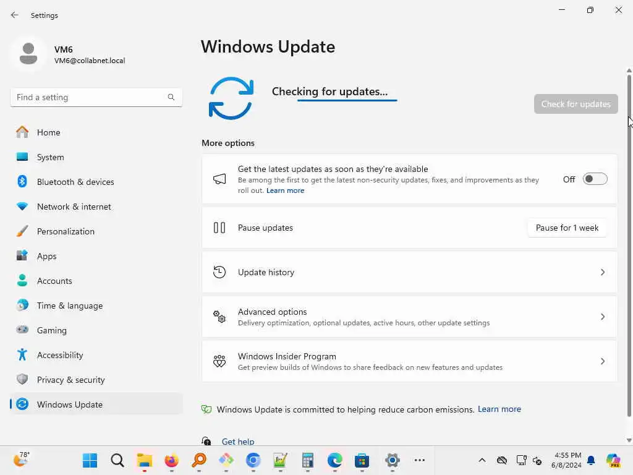Click the Windows Update page heading
Screen dimensions: 633x475
268,47
